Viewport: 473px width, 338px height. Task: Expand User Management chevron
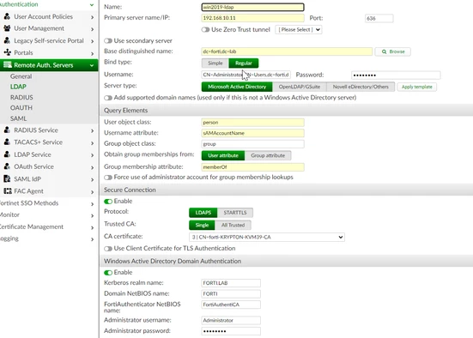(92, 29)
